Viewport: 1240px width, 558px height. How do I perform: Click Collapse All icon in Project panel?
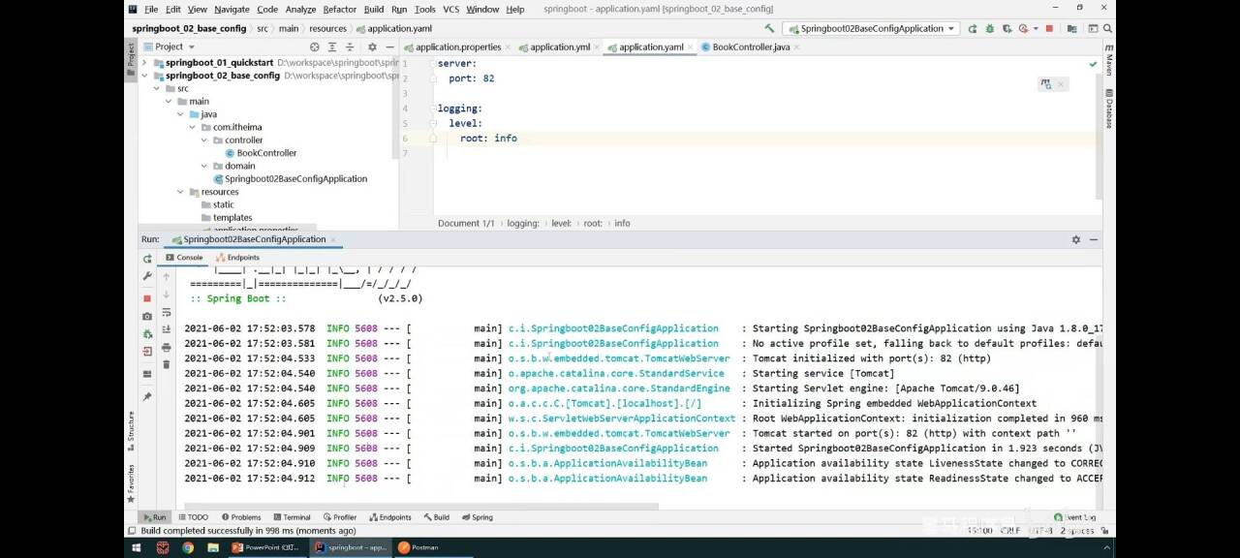click(348, 46)
